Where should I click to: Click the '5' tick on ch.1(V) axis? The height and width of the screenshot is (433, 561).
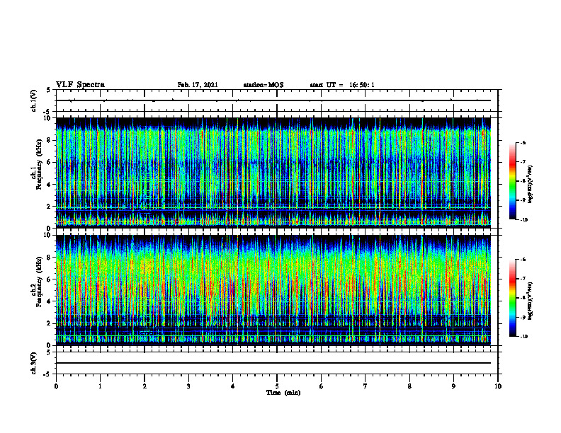[x=49, y=90]
